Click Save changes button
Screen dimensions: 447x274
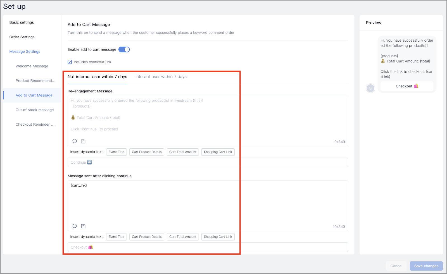point(426,266)
